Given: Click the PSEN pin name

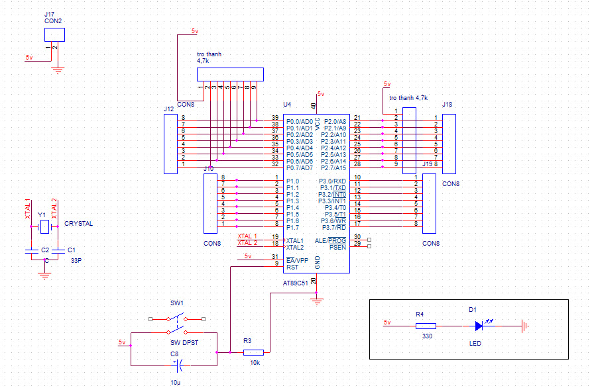Looking at the screenshot, I should click(x=337, y=248).
